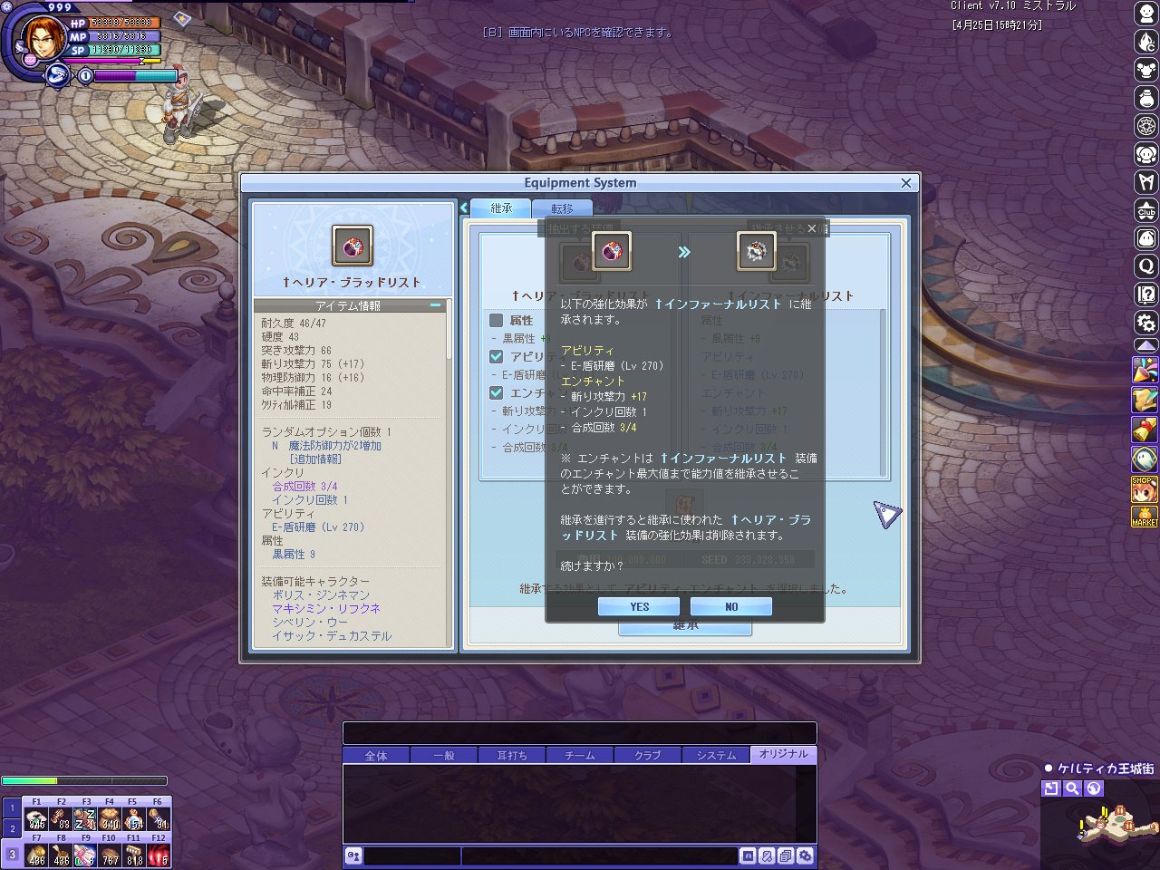Switch to the 転移 tab
The image size is (1160, 870).
click(562, 208)
